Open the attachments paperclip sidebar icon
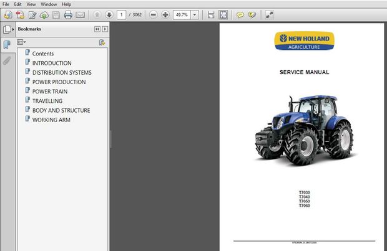 (x=7, y=60)
